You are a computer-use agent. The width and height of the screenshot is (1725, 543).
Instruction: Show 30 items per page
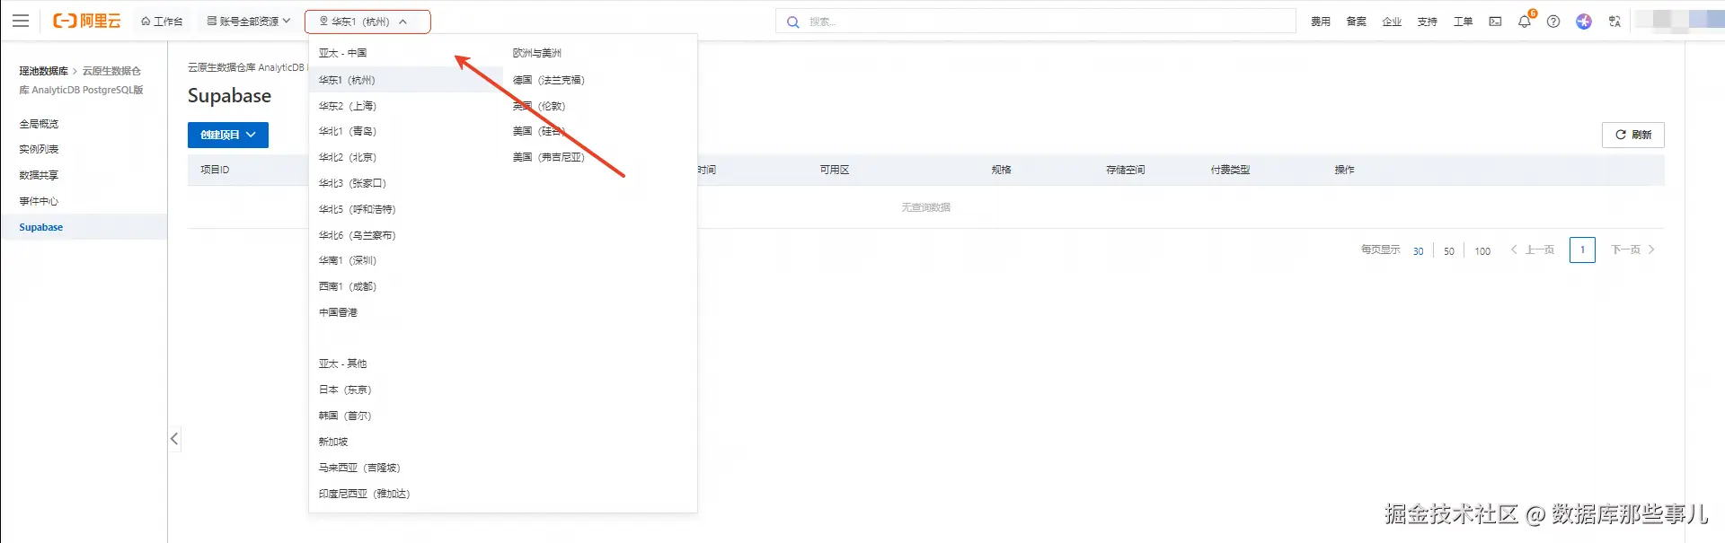pos(1418,251)
